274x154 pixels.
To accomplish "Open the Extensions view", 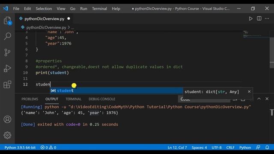I will pos(7,85).
